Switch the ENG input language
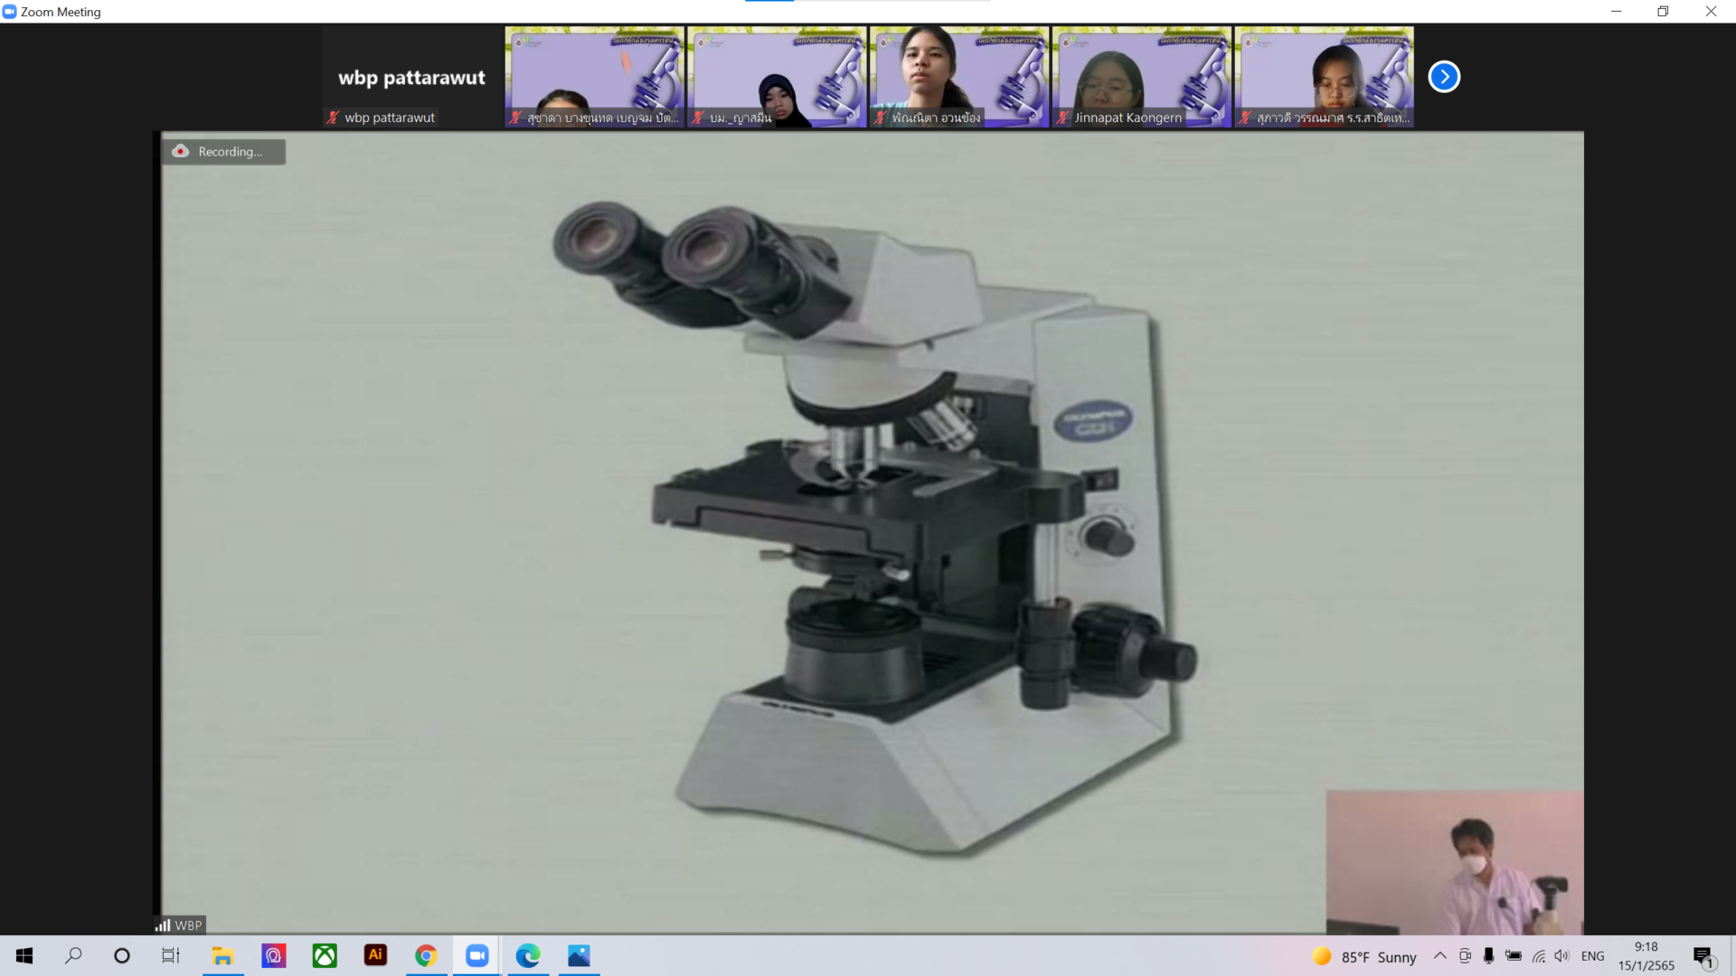Image resolution: width=1736 pixels, height=976 pixels. 1592,956
